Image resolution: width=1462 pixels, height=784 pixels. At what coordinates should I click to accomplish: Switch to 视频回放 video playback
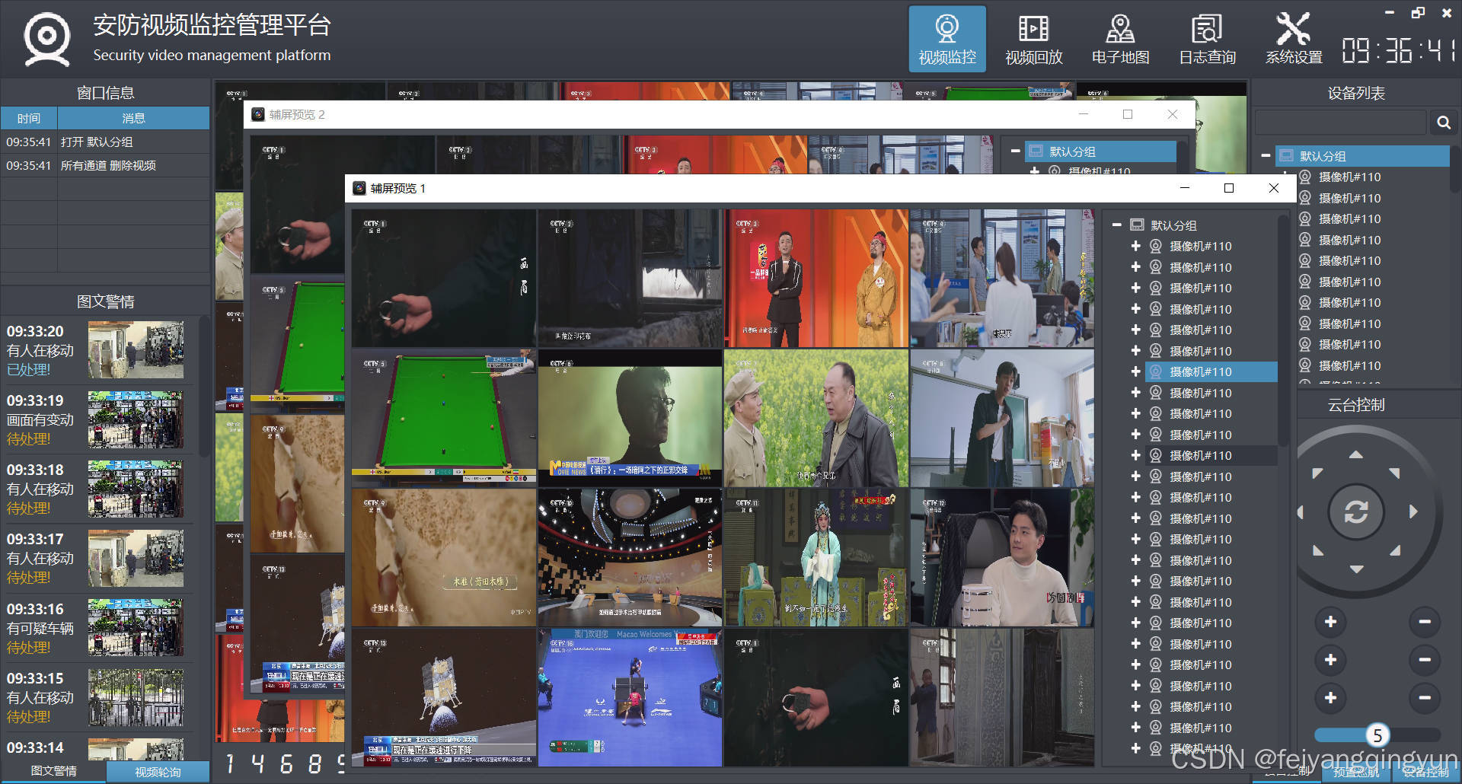[1033, 39]
